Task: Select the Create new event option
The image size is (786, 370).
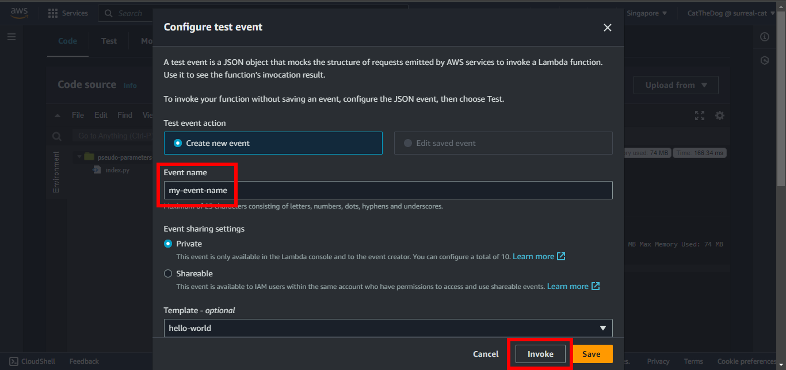Action: coord(178,143)
